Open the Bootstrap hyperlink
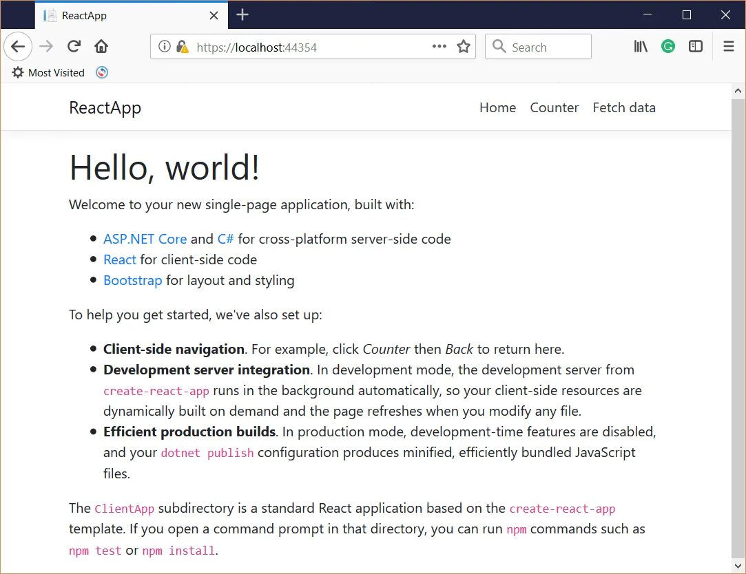This screenshot has width=746, height=574. (132, 280)
